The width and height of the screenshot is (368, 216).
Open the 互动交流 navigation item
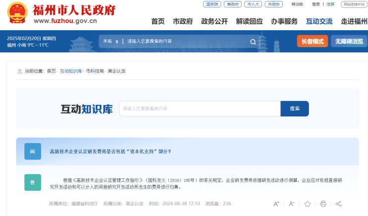click(319, 21)
